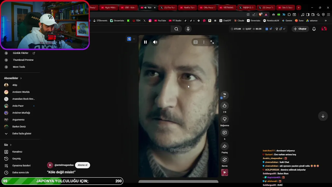Click the Oluştur create button
This screenshot has height=187, width=332.
coord(300,29)
